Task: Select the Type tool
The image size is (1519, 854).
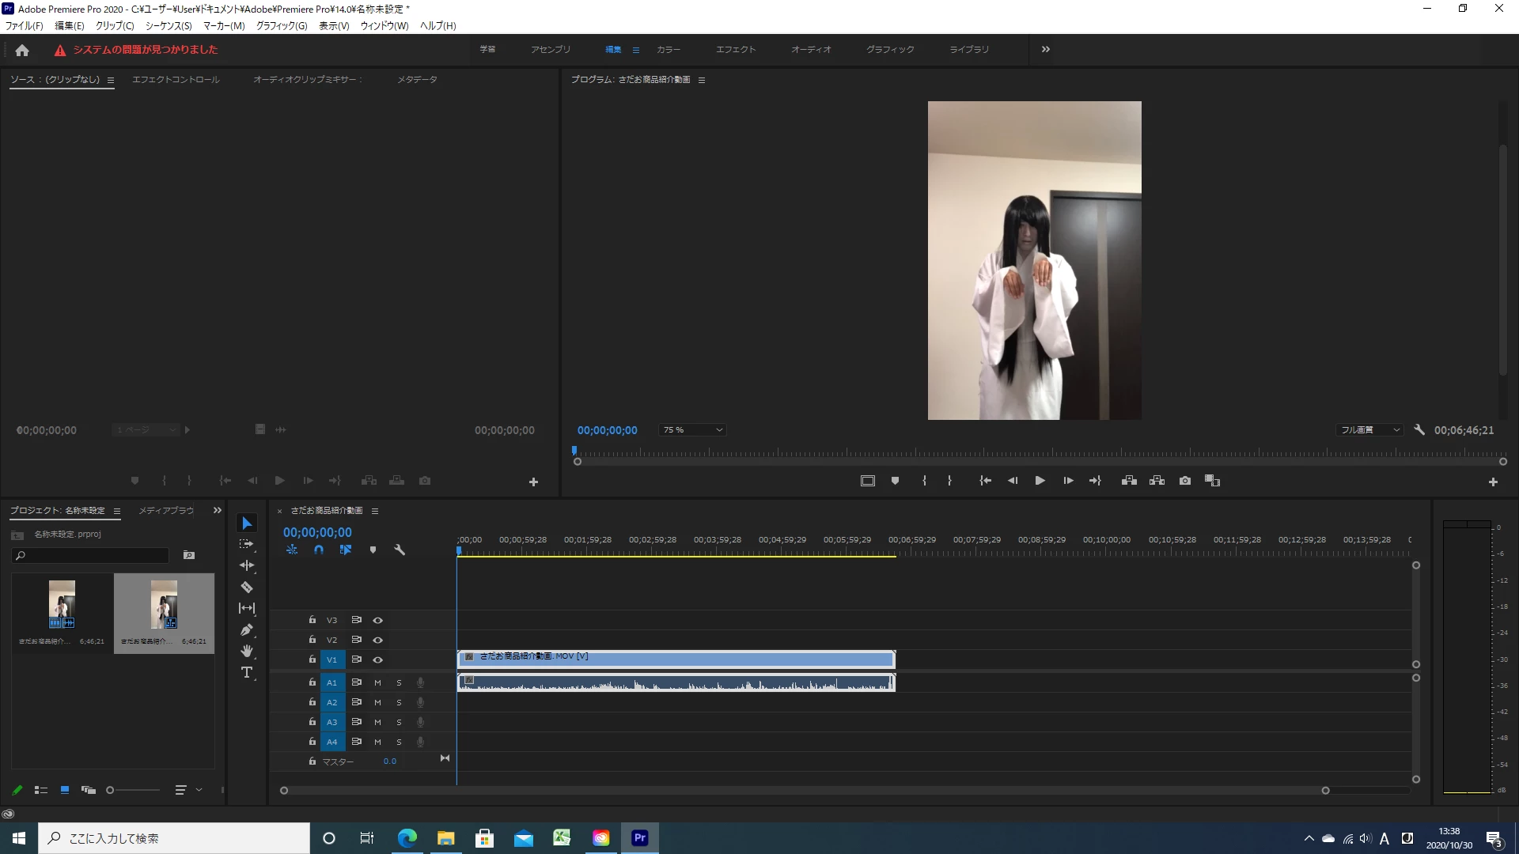Action: pos(247,673)
